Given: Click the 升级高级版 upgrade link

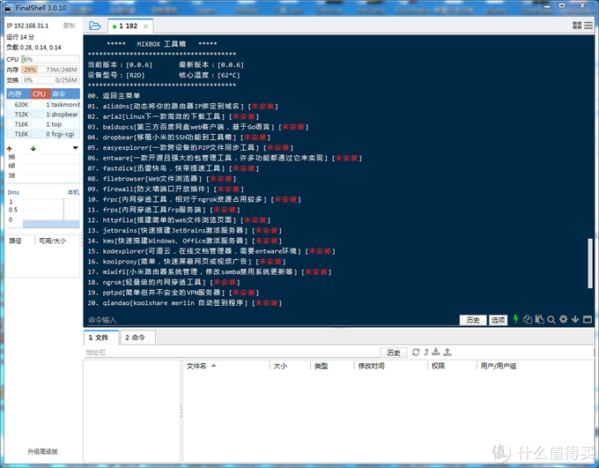Looking at the screenshot, I should tap(41, 451).
